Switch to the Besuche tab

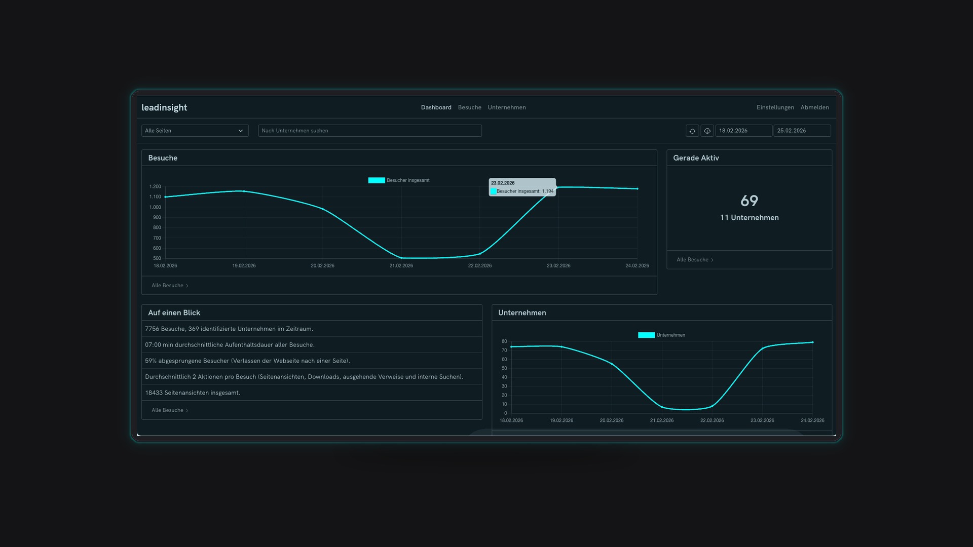point(469,107)
